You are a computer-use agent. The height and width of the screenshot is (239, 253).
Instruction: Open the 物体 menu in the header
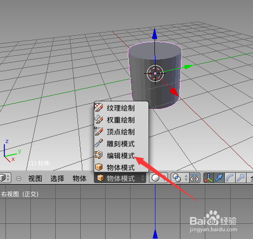click(x=80, y=178)
